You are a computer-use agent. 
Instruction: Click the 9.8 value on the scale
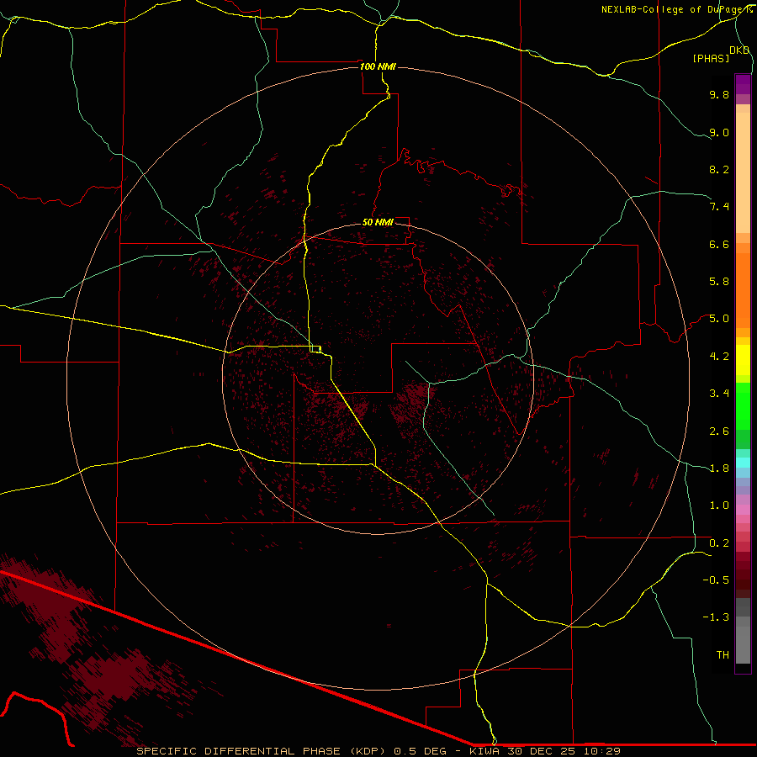pos(719,94)
